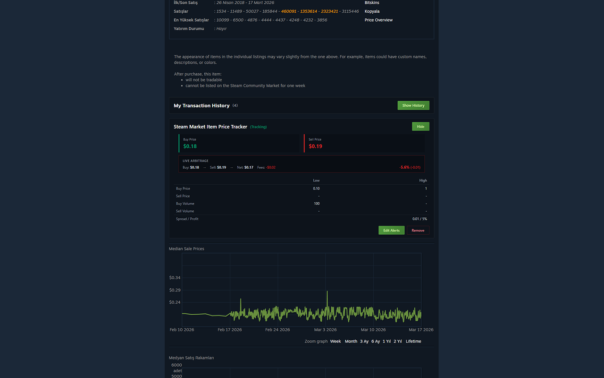Select the highlighted 2323421 sales figure

pos(329,11)
